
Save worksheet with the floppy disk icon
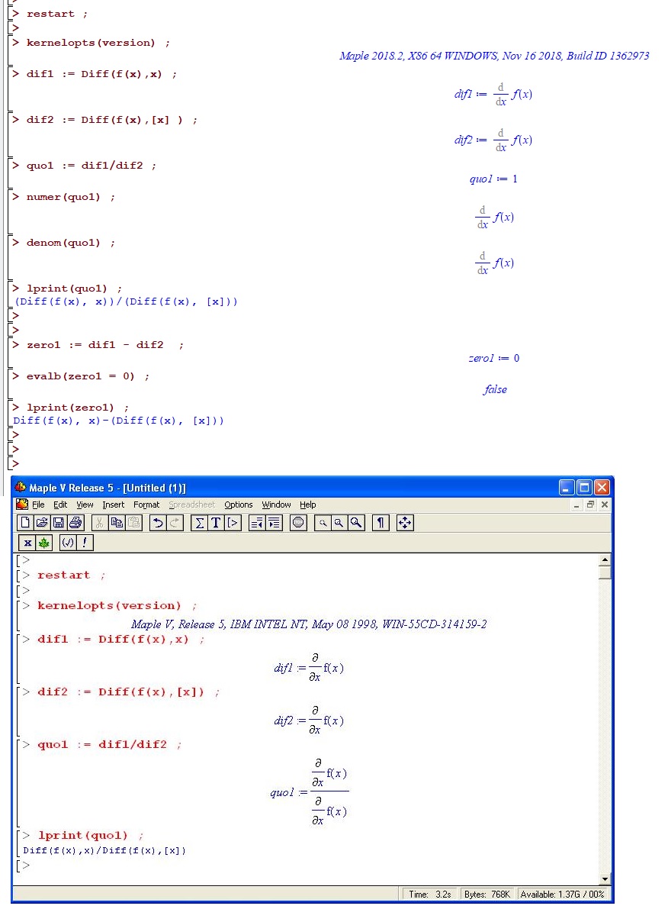58,523
